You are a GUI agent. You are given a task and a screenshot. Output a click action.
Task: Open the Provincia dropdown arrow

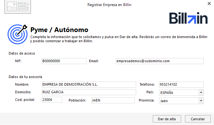point(201,101)
